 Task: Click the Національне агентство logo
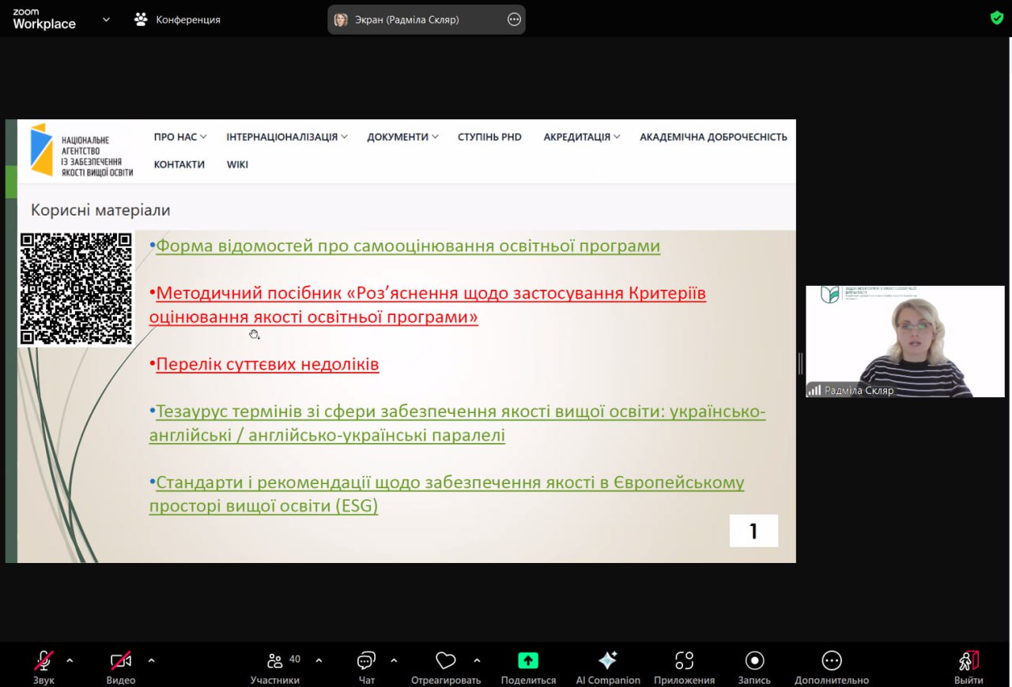[81, 150]
